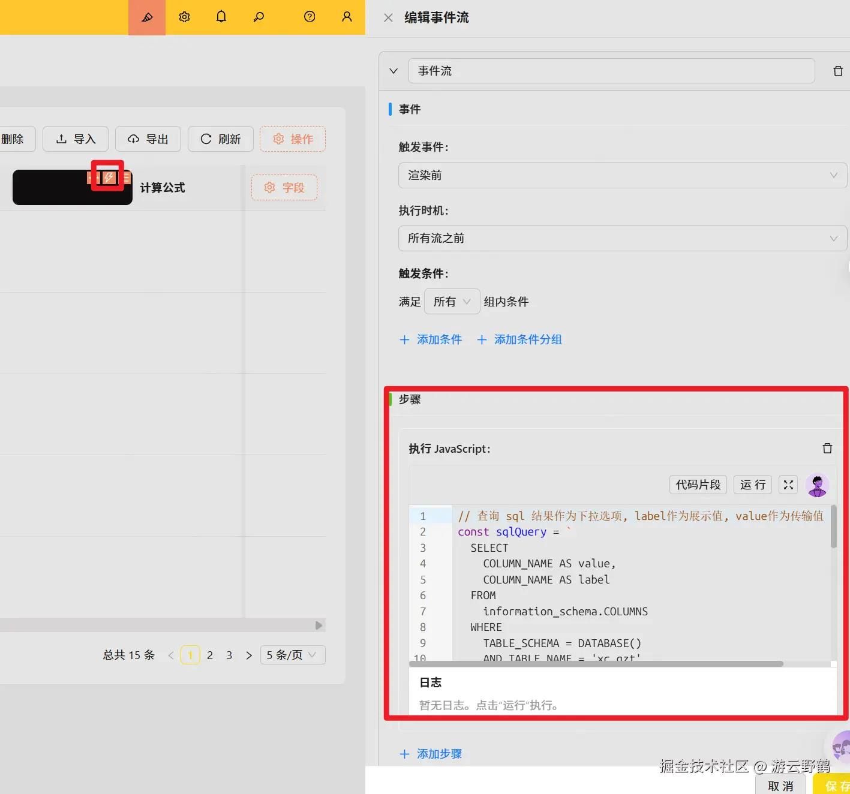Click the 计算公式 column header
Screen dimensions: 850x794
tap(163, 188)
